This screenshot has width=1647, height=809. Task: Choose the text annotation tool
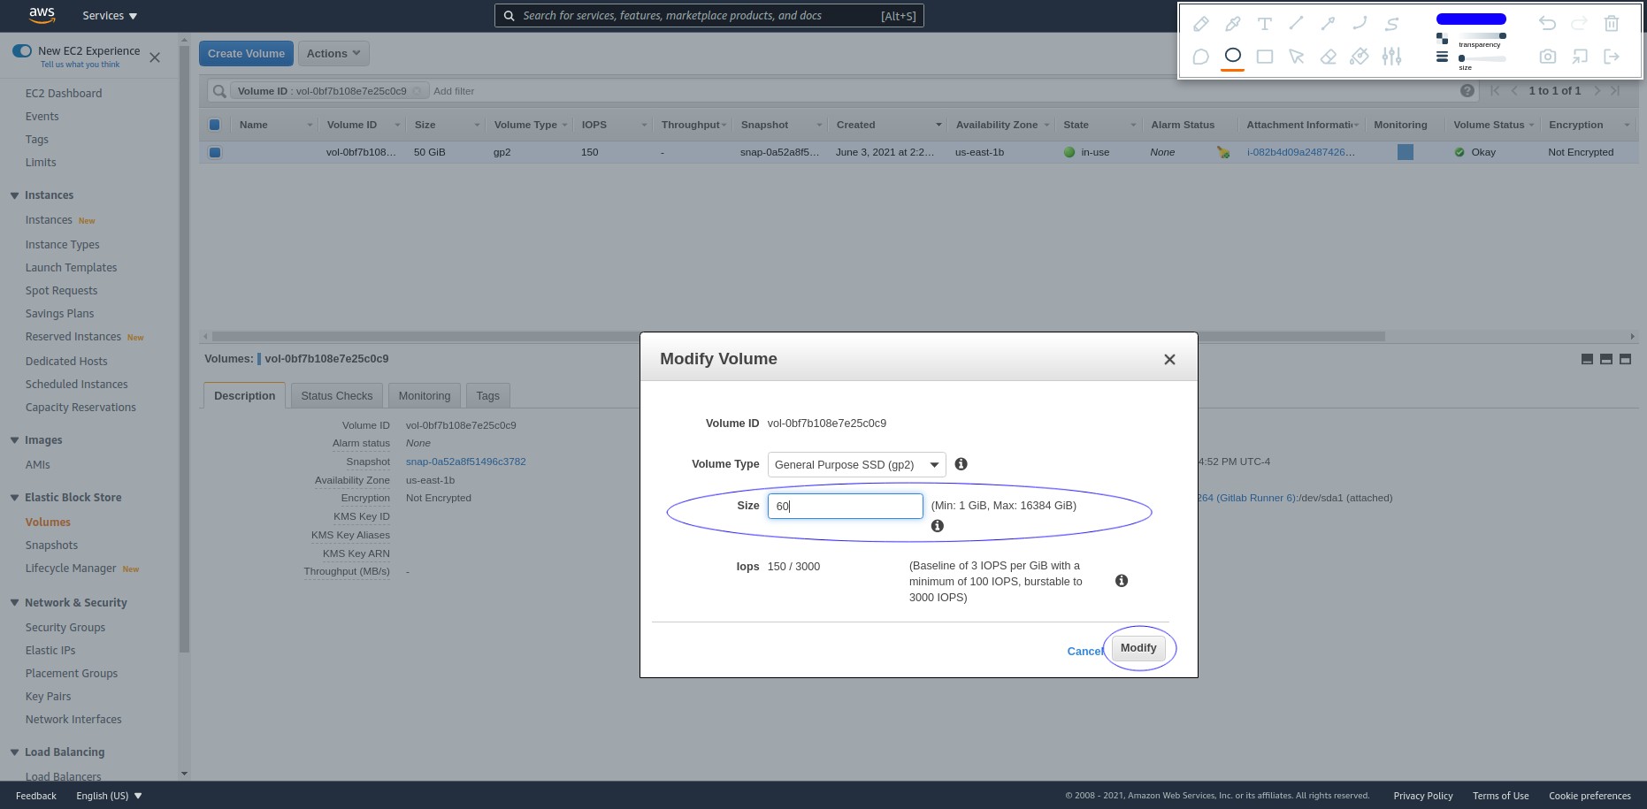coord(1265,24)
